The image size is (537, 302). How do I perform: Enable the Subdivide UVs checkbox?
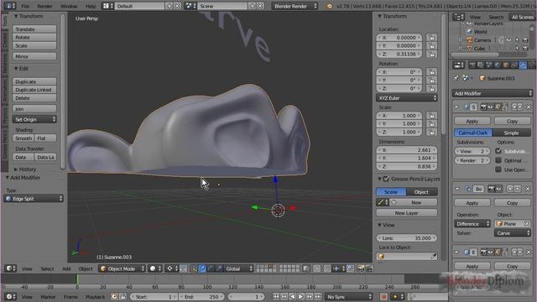(x=498, y=151)
